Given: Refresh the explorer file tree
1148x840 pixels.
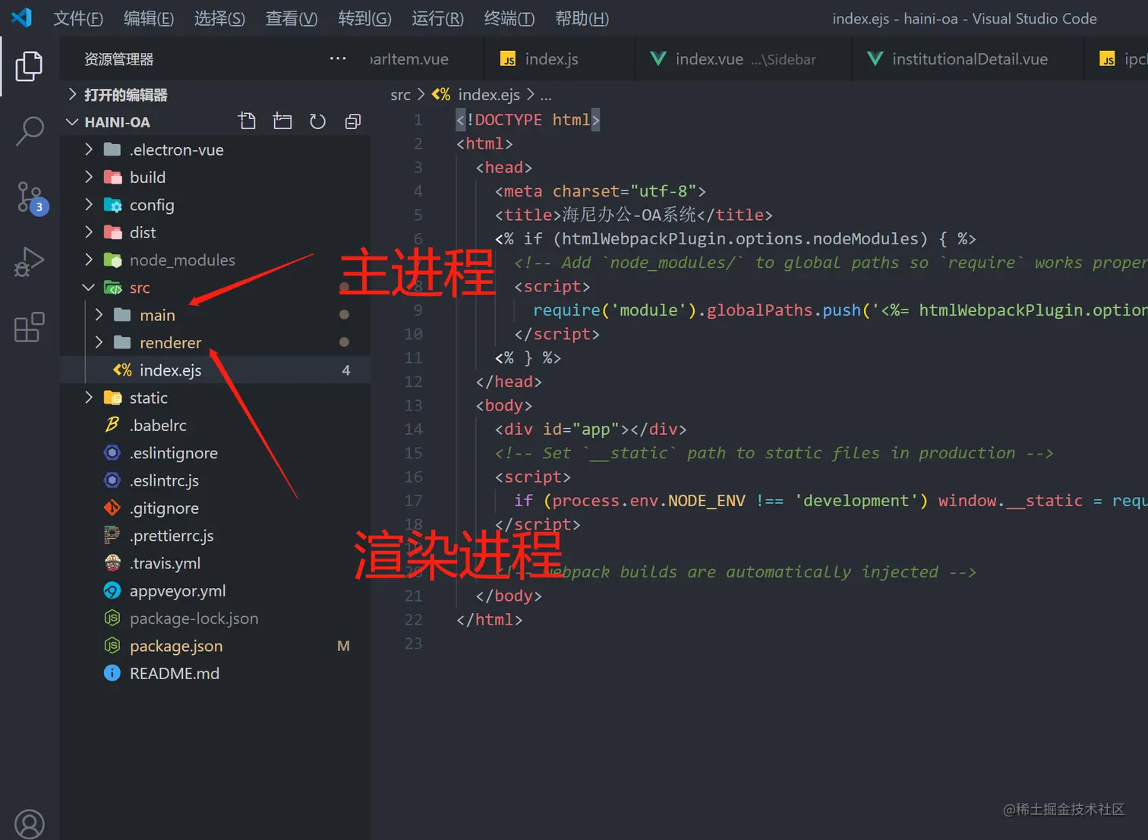Looking at the screenshot, I should point(317,121).
